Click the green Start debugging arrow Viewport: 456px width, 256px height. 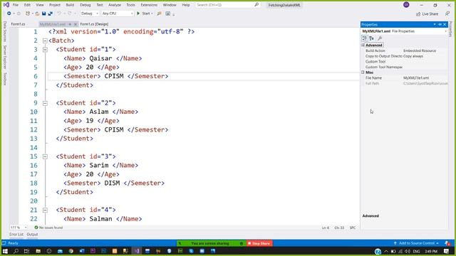(138, 14)
